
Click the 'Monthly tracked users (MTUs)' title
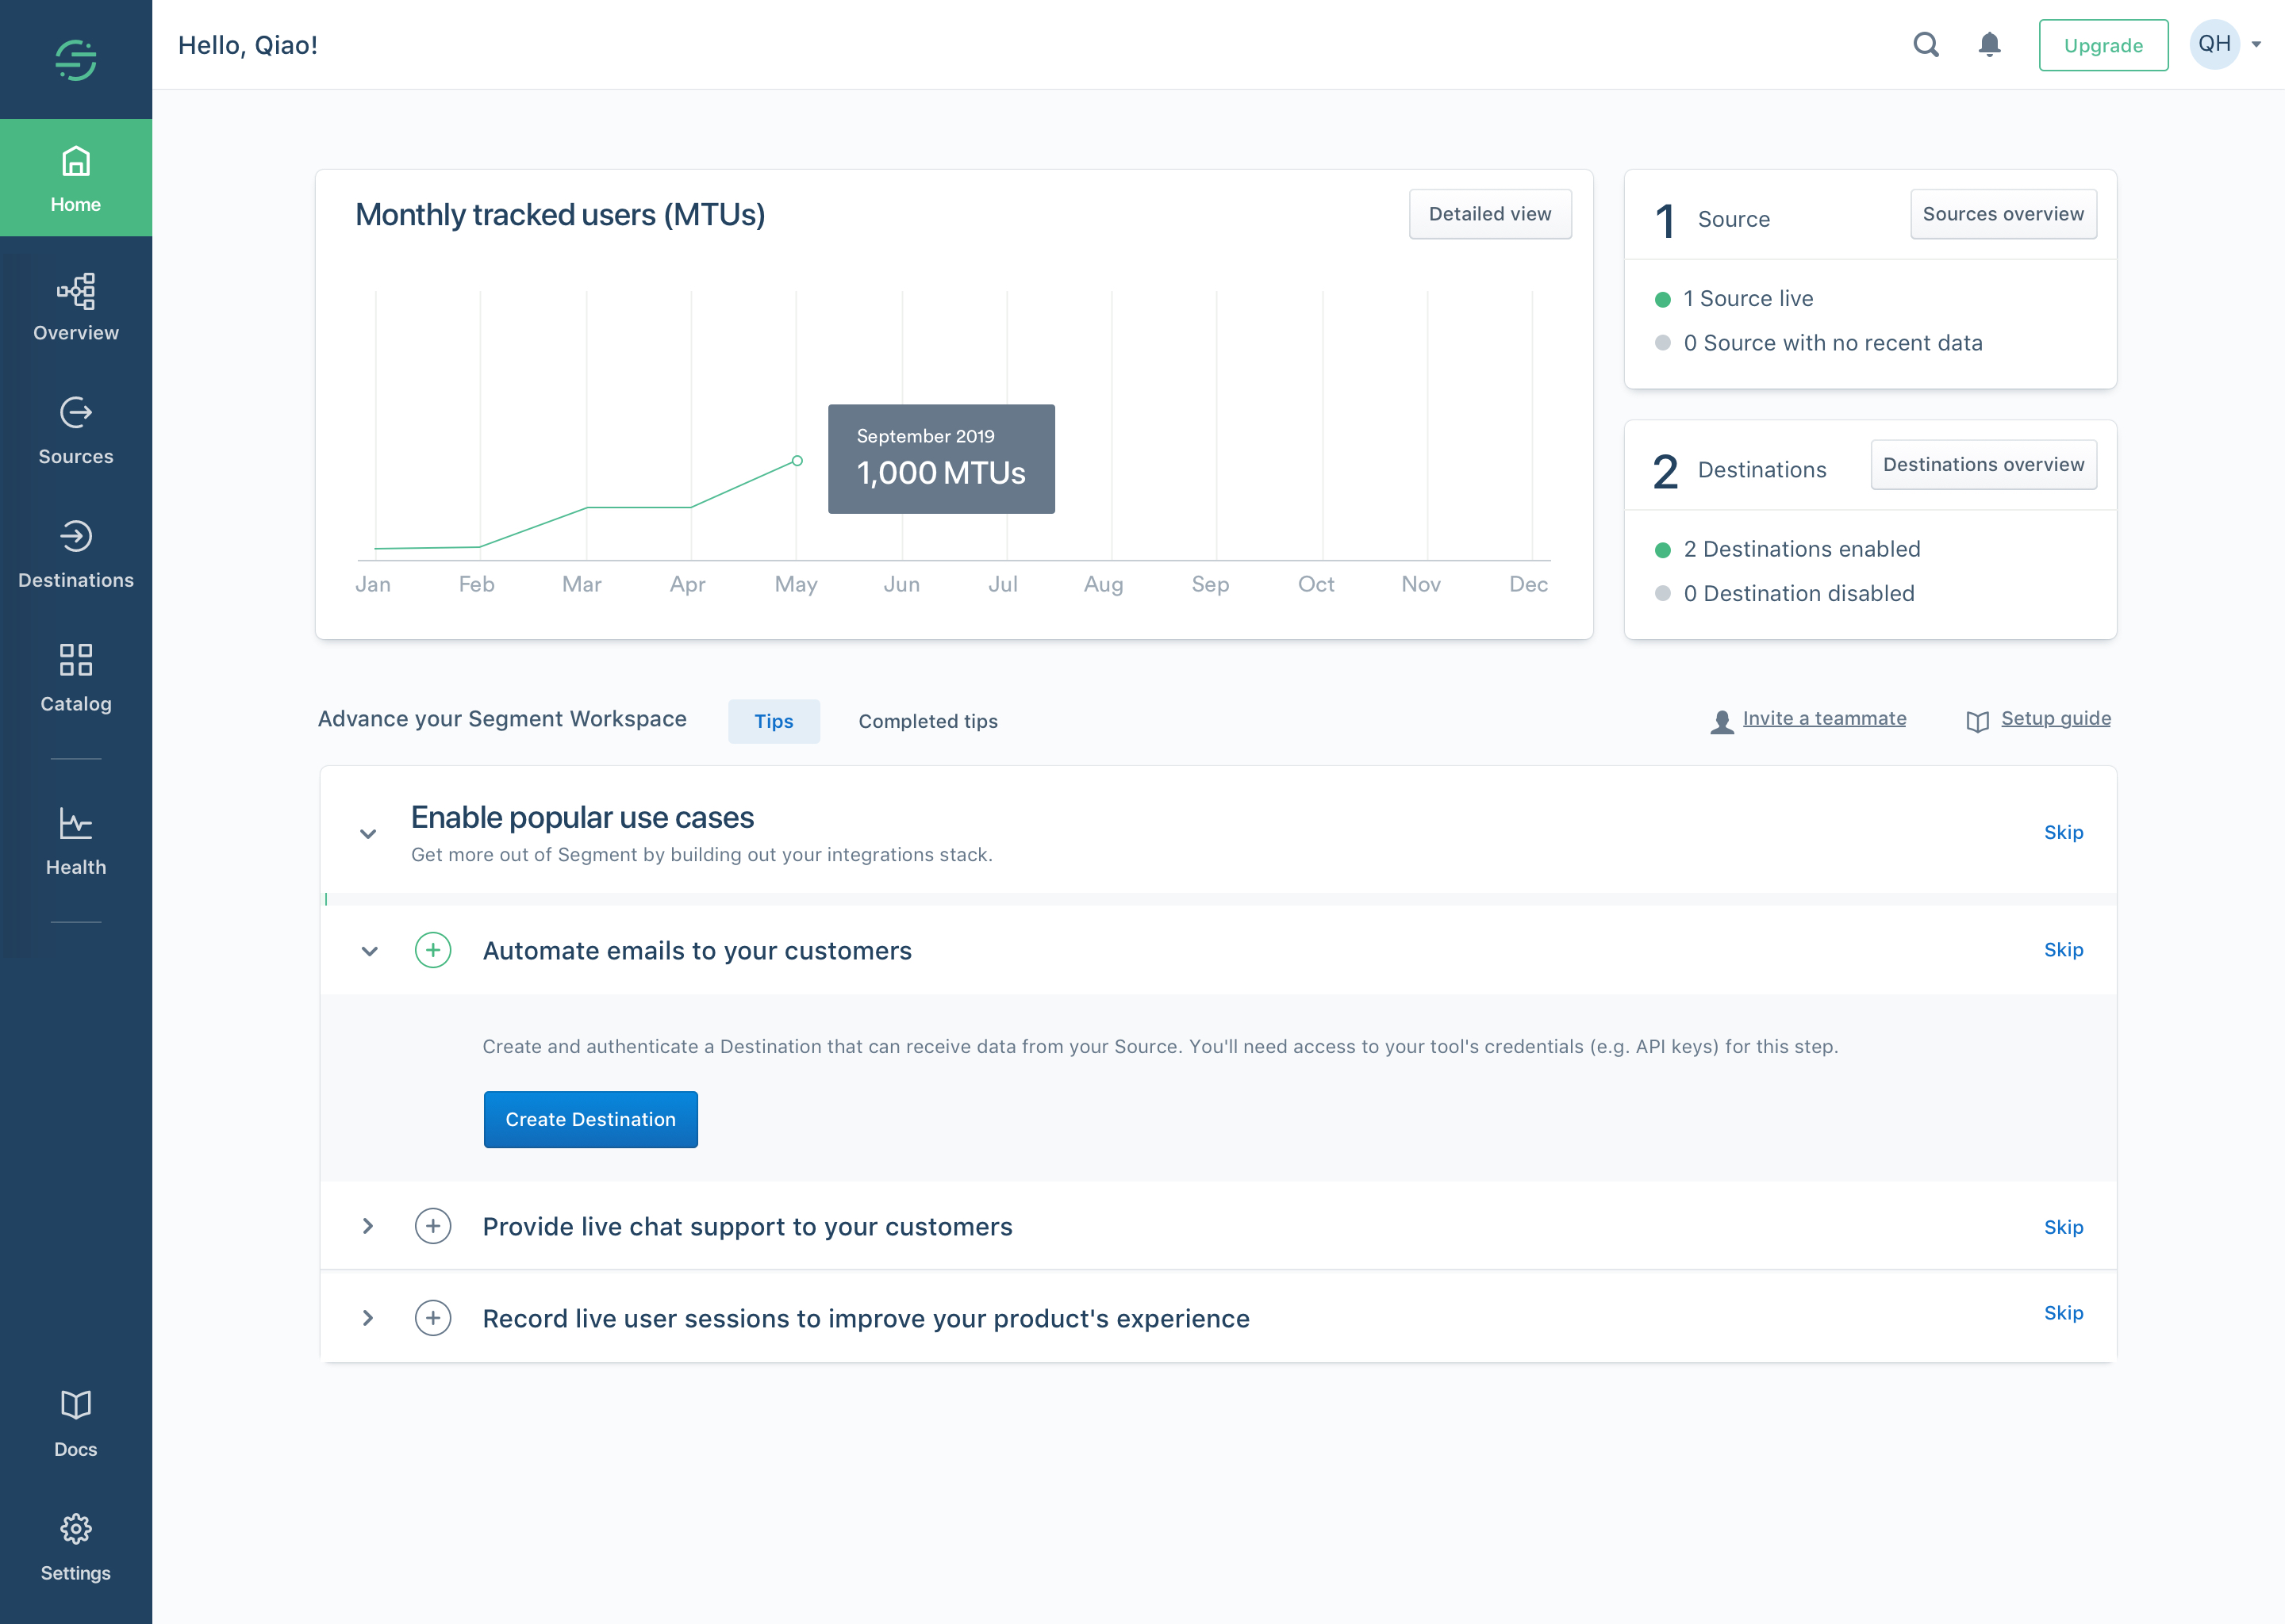click(560, 214)
